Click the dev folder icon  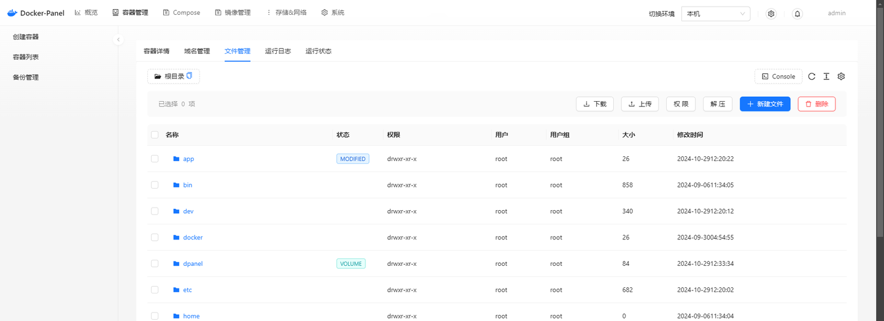click(176, 211)
